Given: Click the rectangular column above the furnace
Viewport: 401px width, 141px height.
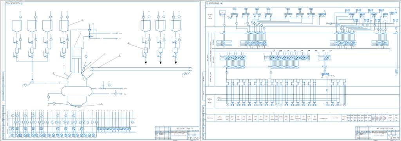Looking at the screenshot, I should tap(77, 60).
